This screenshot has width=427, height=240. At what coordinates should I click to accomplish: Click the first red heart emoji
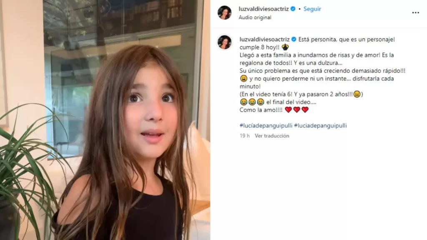[289, 110]
